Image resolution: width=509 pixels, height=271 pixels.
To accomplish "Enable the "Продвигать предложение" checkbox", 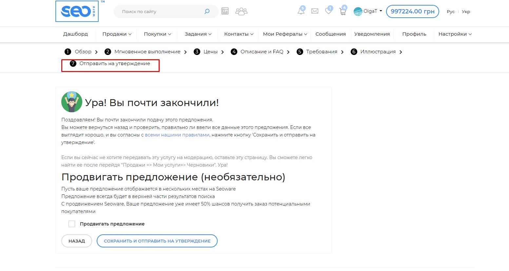I will 72,224.
